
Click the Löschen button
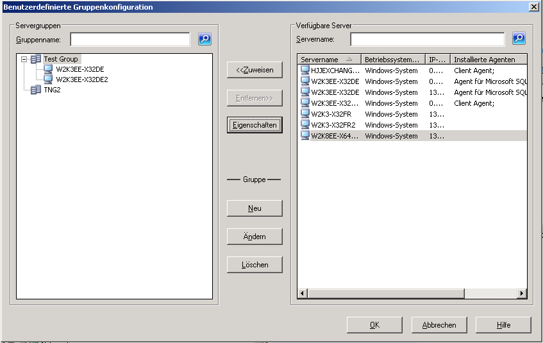(x=255, y=265)
